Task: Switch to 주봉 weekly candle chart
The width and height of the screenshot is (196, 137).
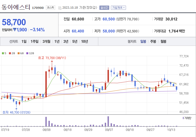Action: pyautogui.click(x=153, y=41)
